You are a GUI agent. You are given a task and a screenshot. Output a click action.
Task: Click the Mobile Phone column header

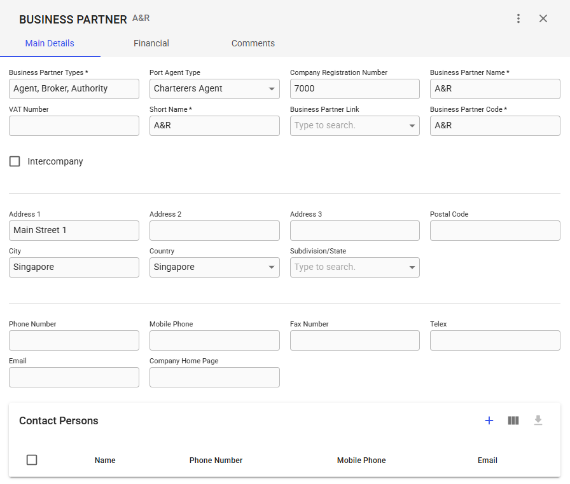[361, 460]
